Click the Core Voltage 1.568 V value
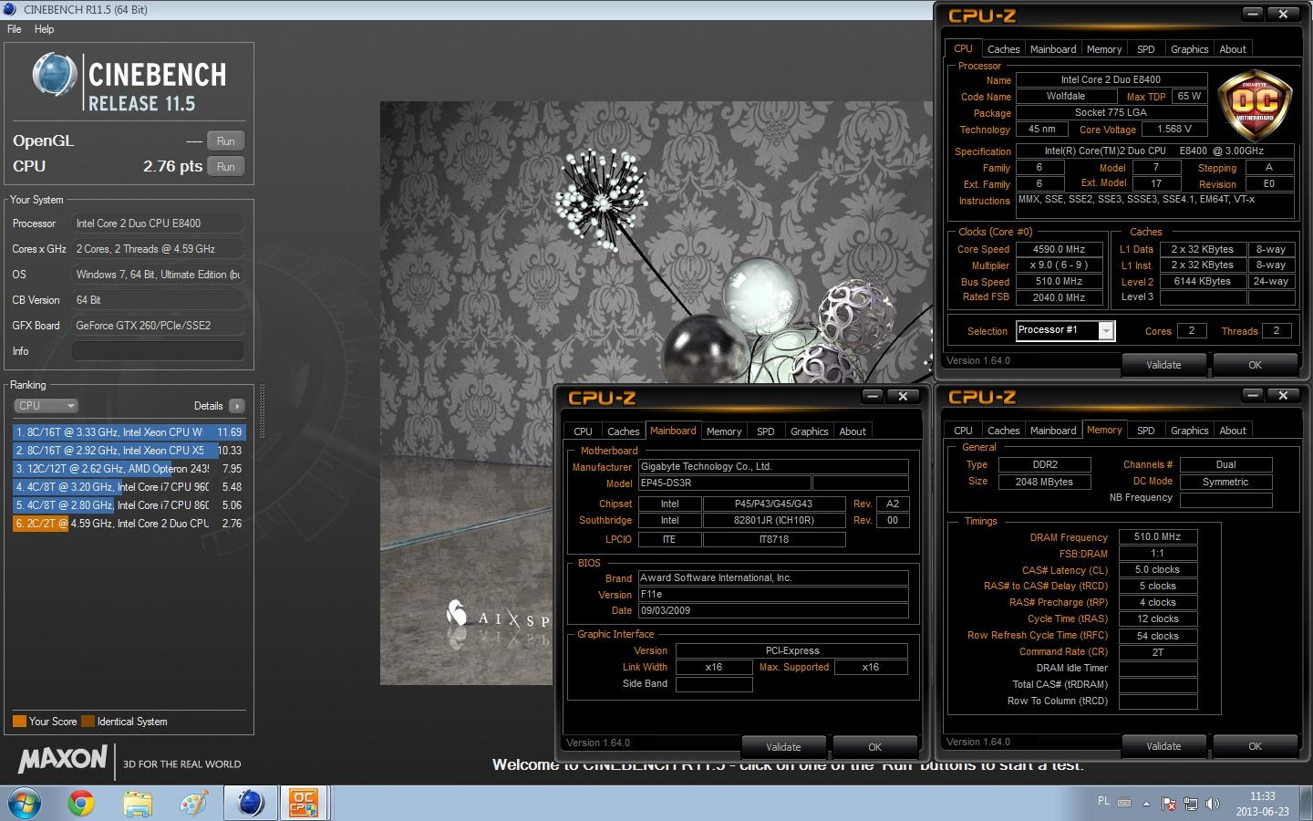This screenshot has width=1313, height=821. pos(1174,130)
